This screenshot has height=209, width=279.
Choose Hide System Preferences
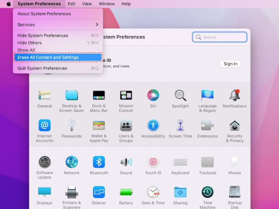pos(58,35)
